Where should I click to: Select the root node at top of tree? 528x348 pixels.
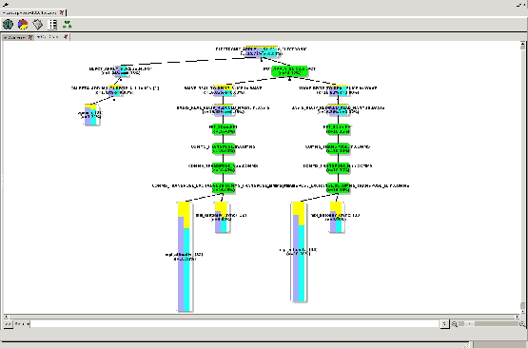pos(262,51)
